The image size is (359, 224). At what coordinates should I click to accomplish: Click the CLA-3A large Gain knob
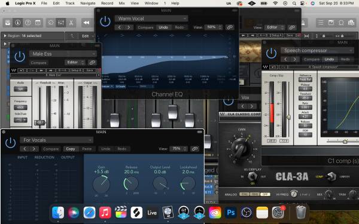click(241, 148)
